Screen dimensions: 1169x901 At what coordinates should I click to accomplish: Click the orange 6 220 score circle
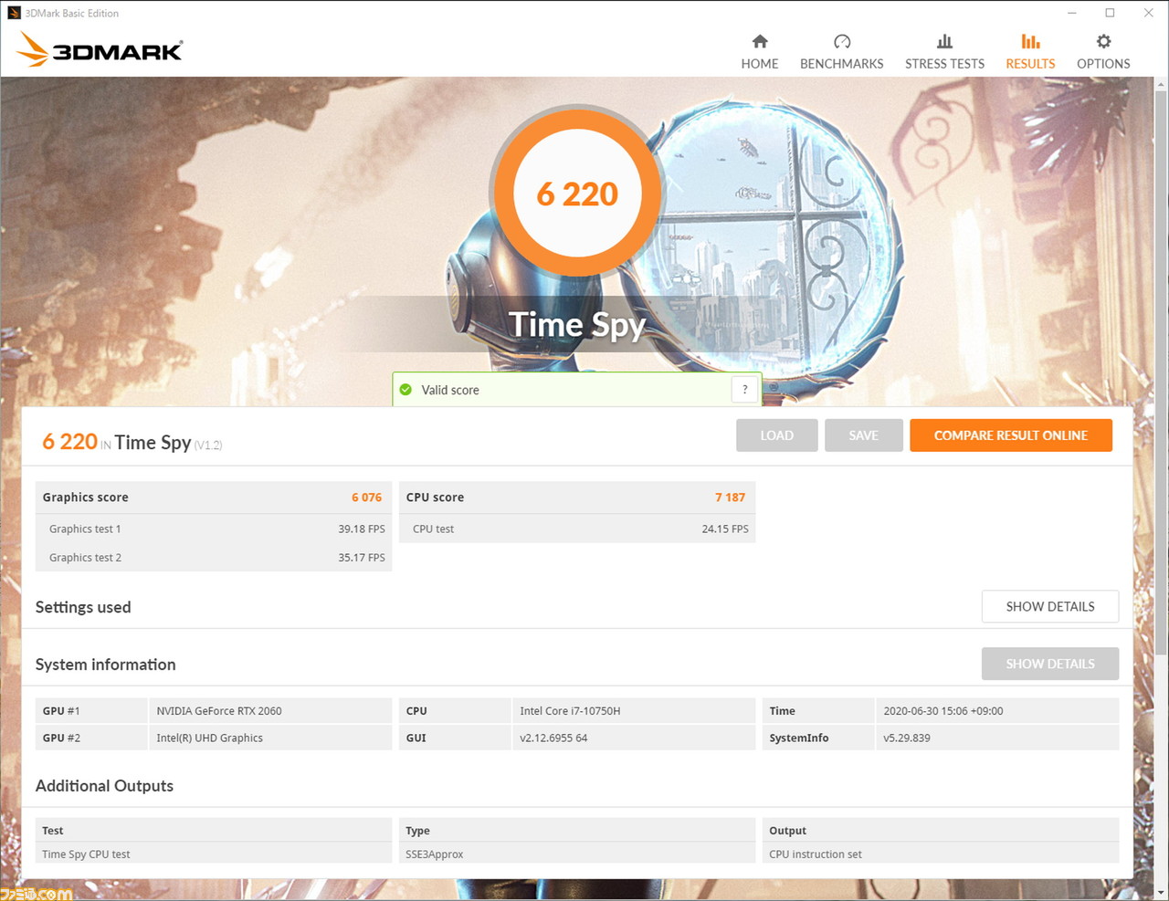click(577, 194)
